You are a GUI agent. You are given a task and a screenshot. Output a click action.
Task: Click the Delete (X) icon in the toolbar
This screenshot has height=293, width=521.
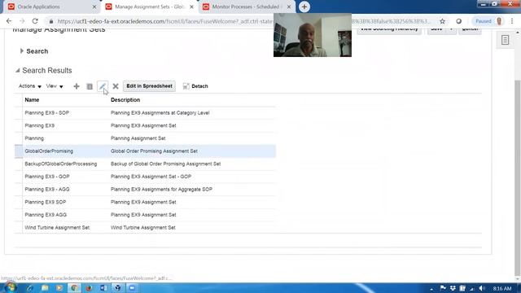pos(116,86)
